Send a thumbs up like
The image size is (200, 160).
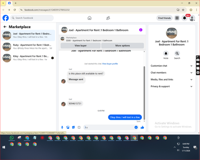click(x=142, y=127)
